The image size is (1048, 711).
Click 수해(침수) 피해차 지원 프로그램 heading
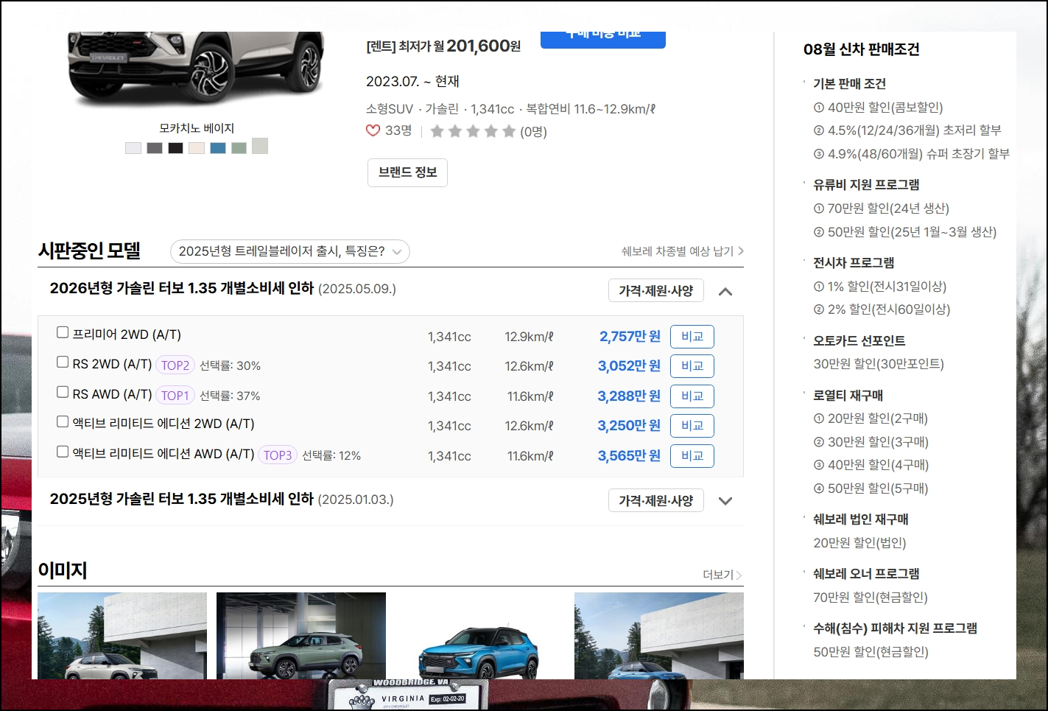point(895,628)
